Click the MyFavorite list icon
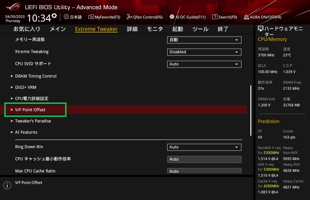This screenshot has width=310, height=200. pyautogui.click(x=91, y=17)
